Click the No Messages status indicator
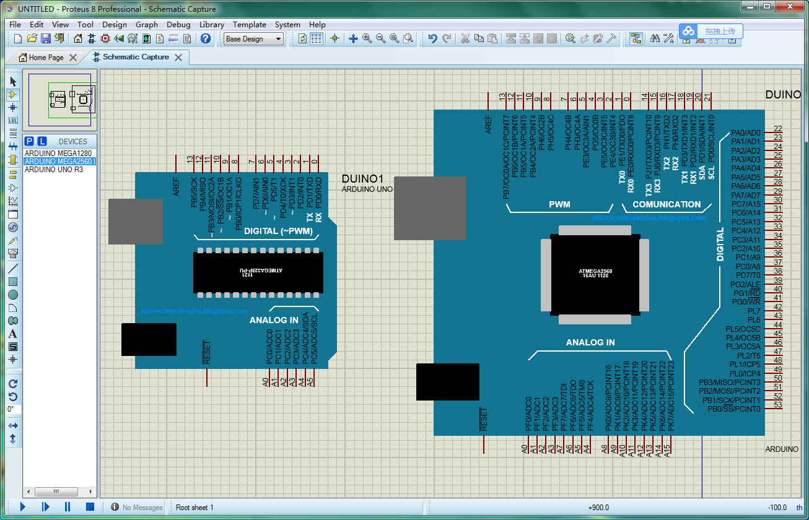The height and width of the screenshot is (520, 809). click(x=137, y=508)
